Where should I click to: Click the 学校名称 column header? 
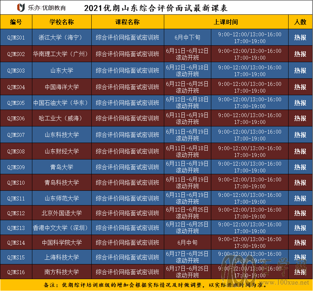[62, 22]
